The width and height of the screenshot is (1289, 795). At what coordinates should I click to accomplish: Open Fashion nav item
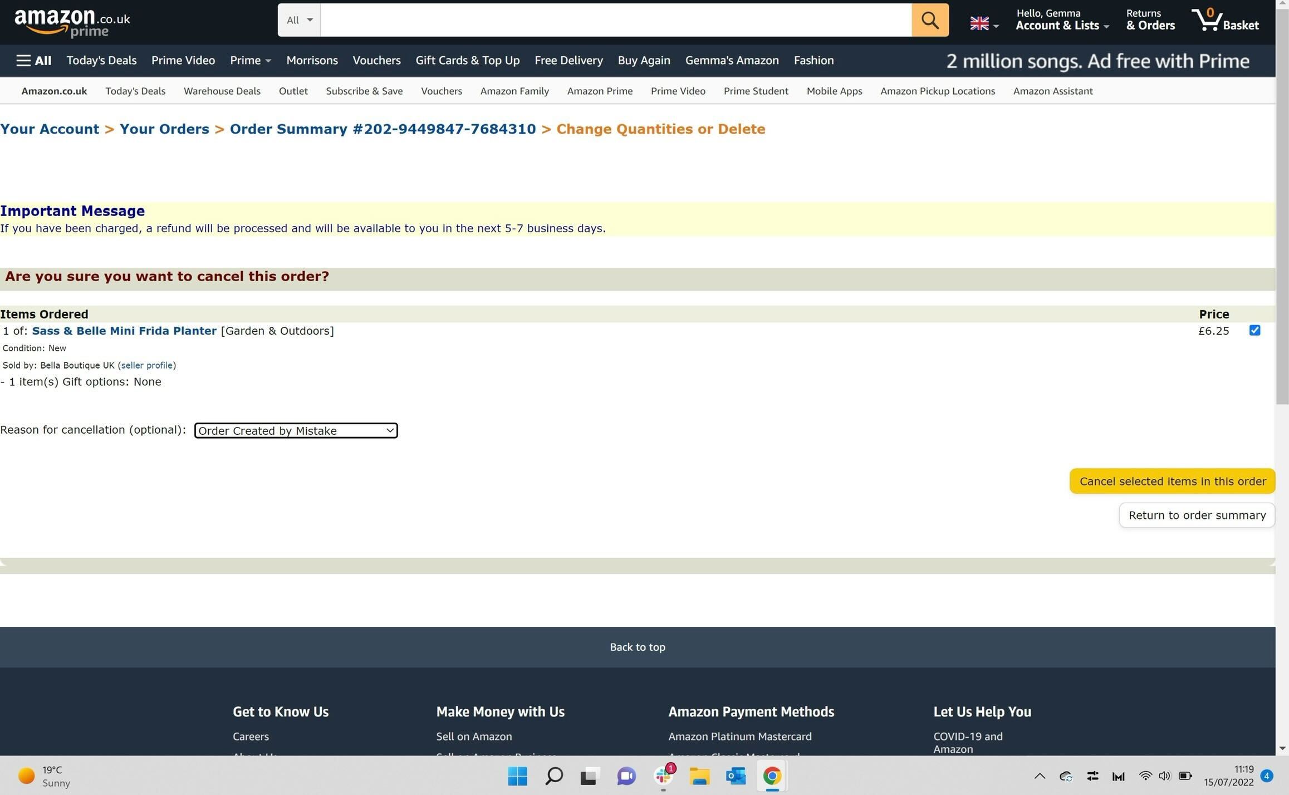(813, 61)
